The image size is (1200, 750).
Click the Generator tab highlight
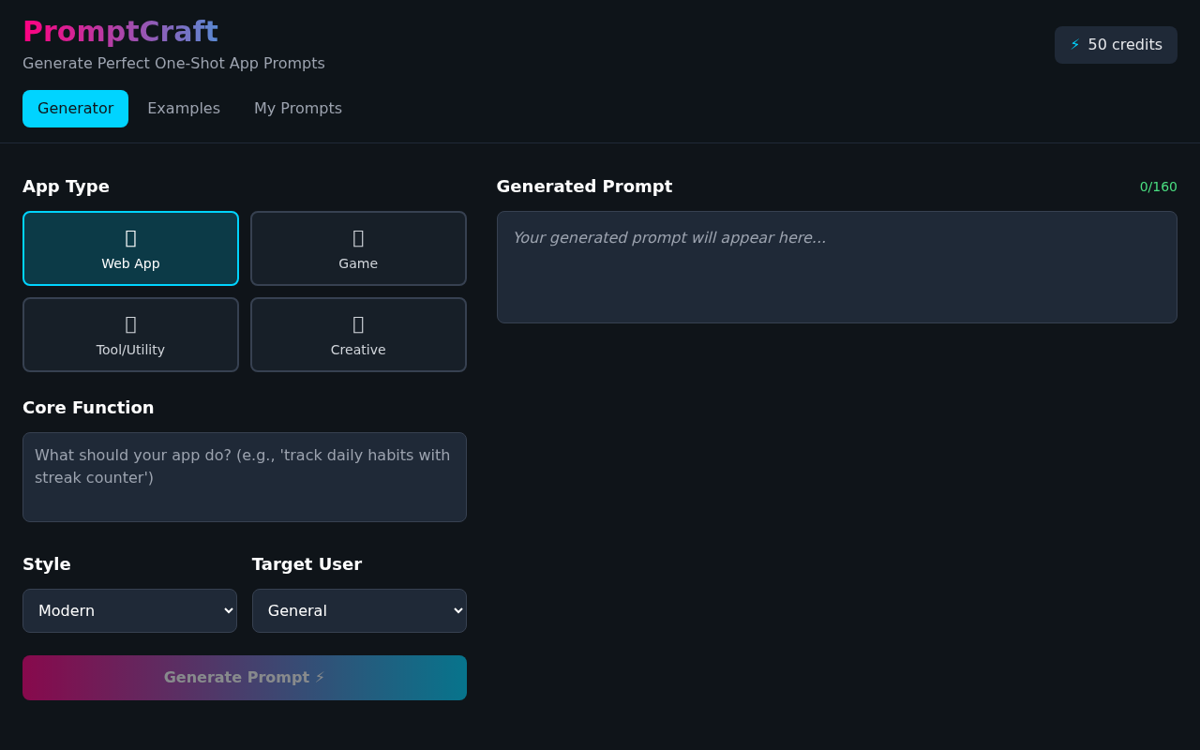(75, 108)
